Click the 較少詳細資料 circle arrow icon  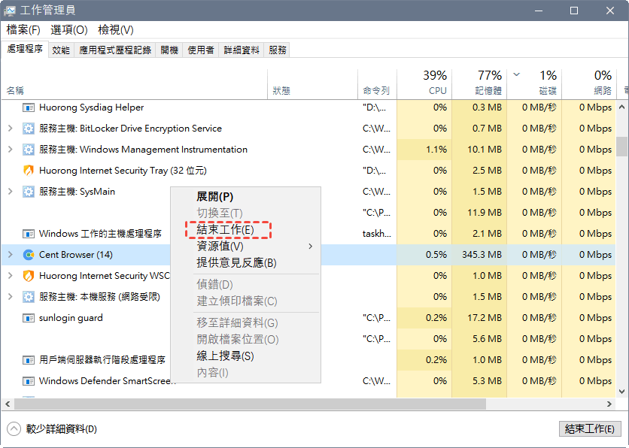click(14, 428)
